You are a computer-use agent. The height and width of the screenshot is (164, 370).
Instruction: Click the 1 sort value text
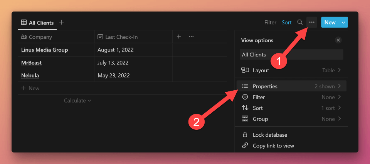pos(328,108)
